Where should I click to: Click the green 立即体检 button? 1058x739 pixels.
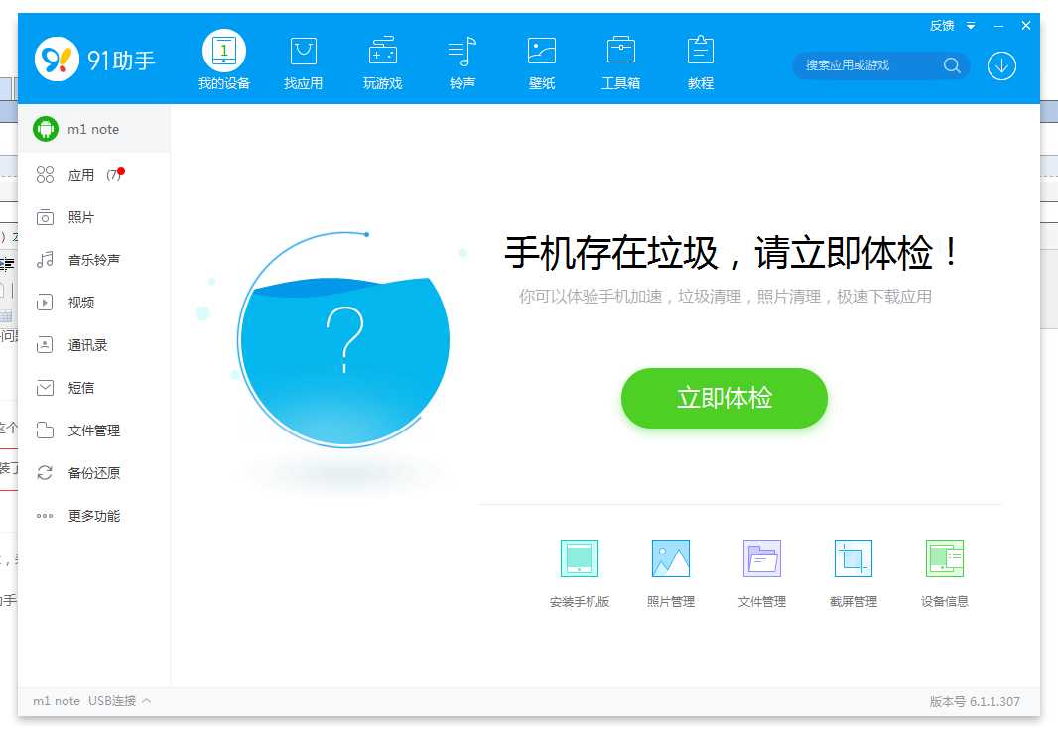coord(724,398)
